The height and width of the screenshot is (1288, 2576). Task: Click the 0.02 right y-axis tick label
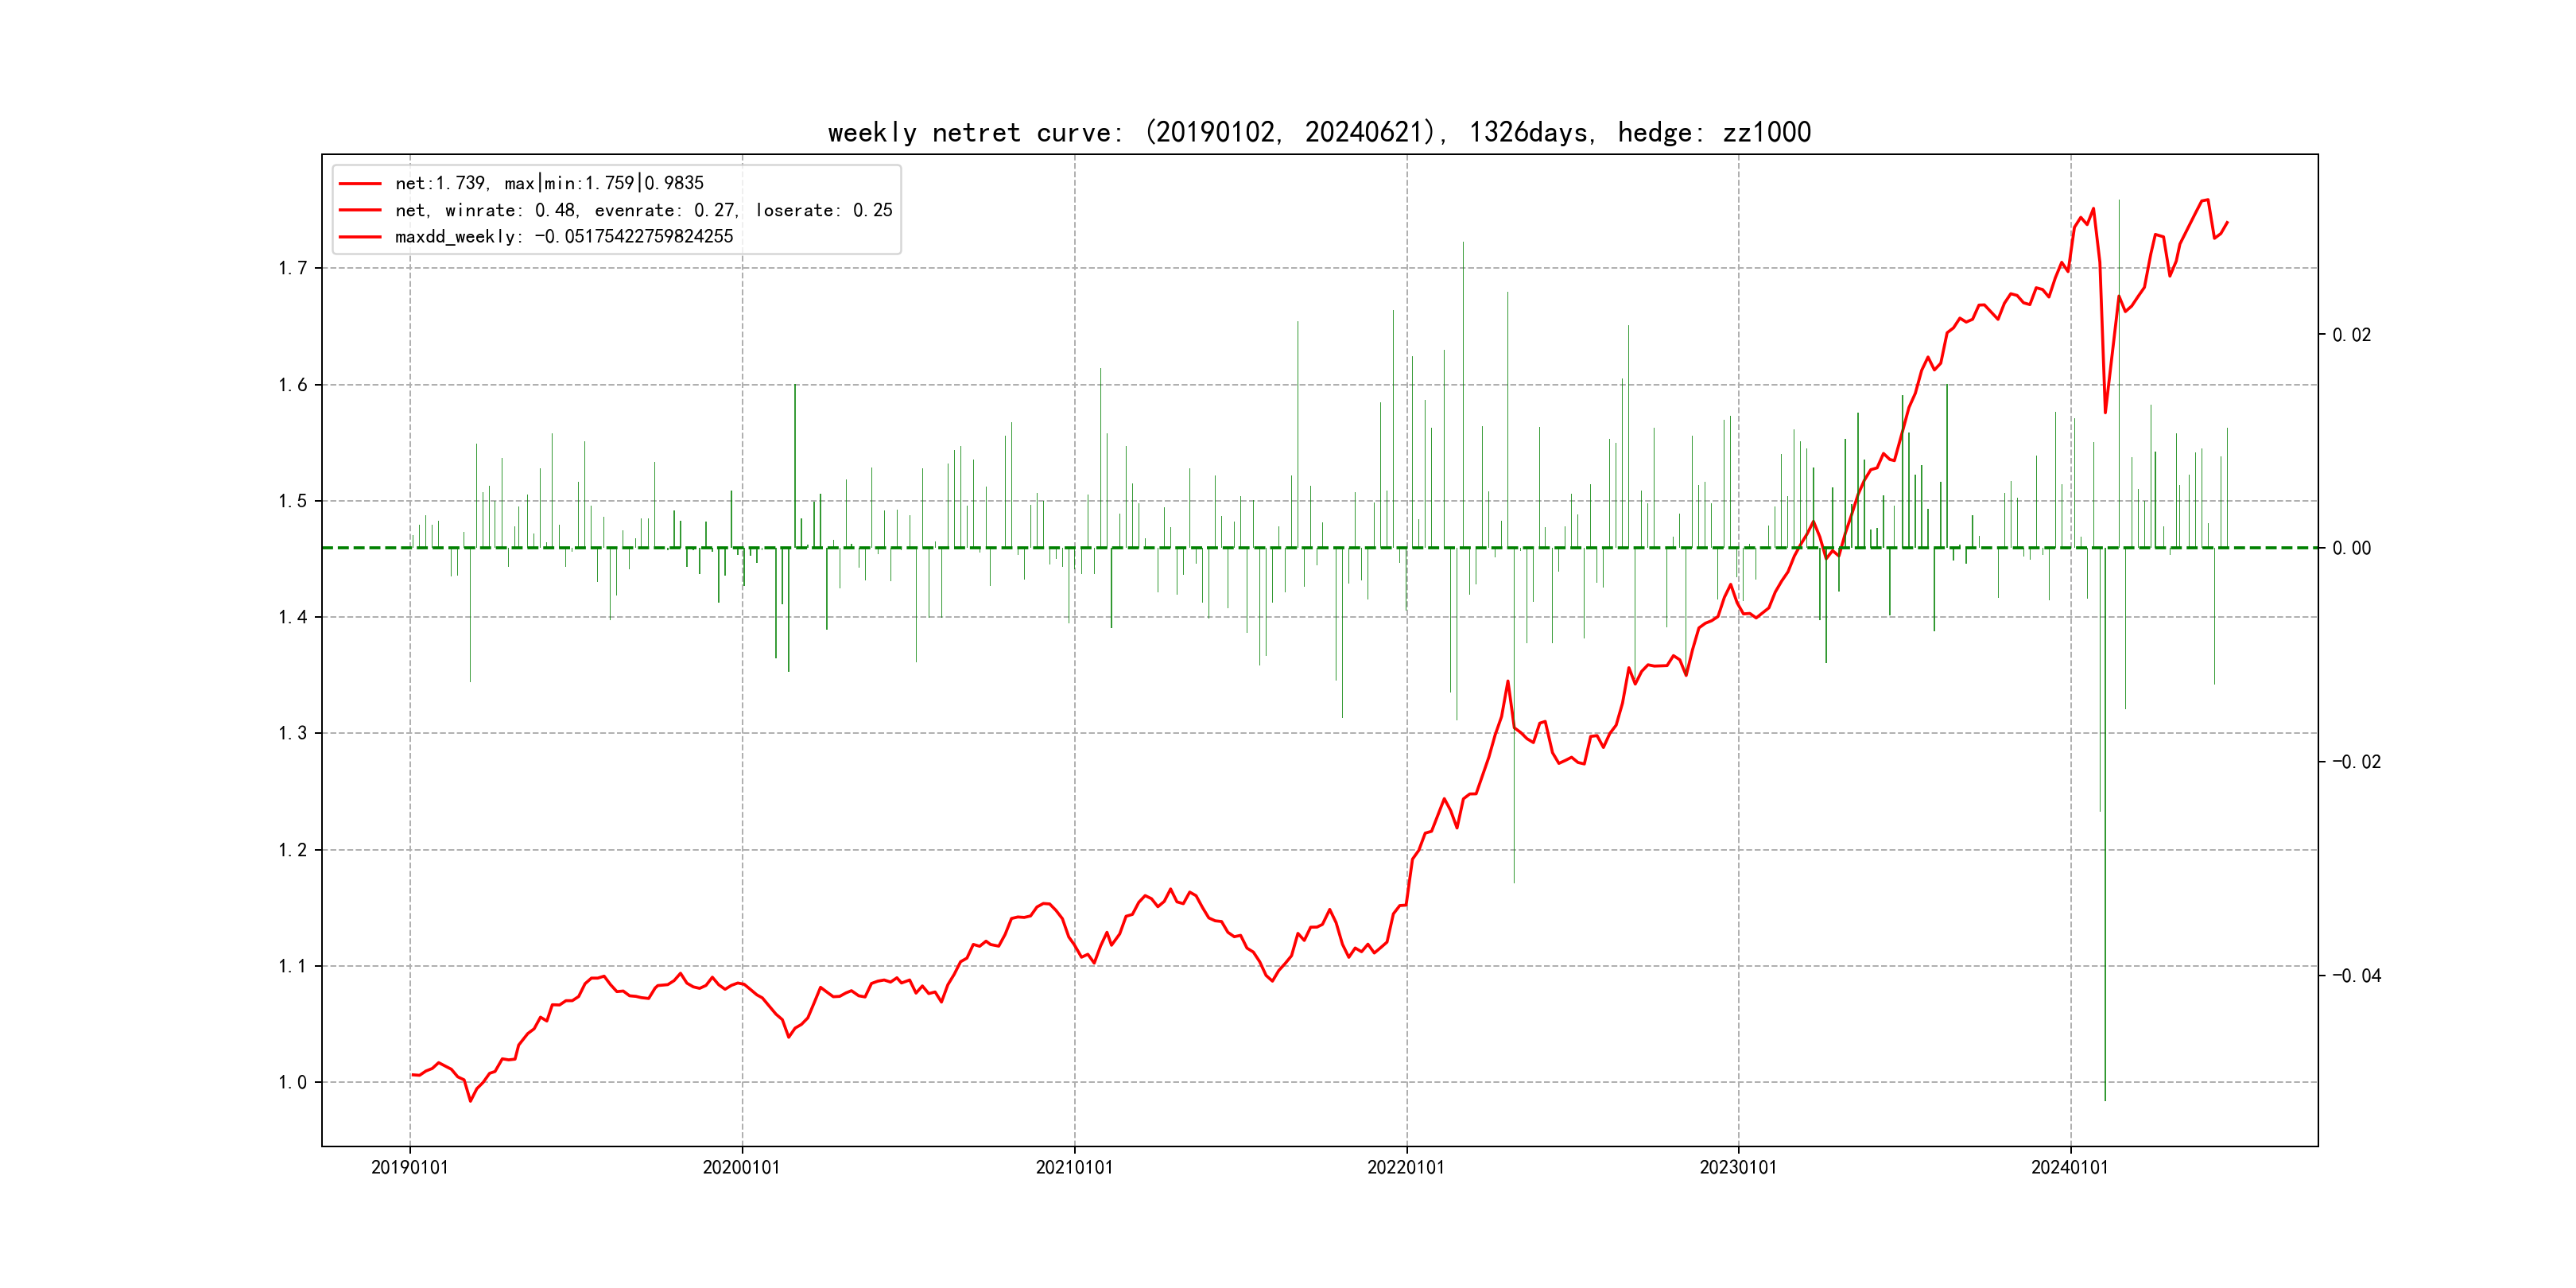pyautogui.click(x=2351, y=335)
